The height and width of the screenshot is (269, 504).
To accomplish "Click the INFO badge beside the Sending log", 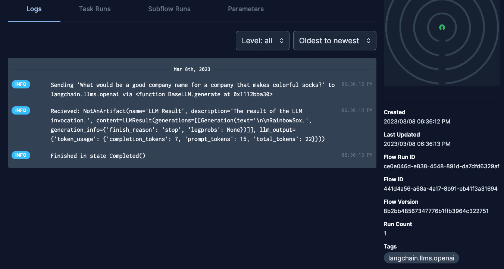I will click(21, 84).
